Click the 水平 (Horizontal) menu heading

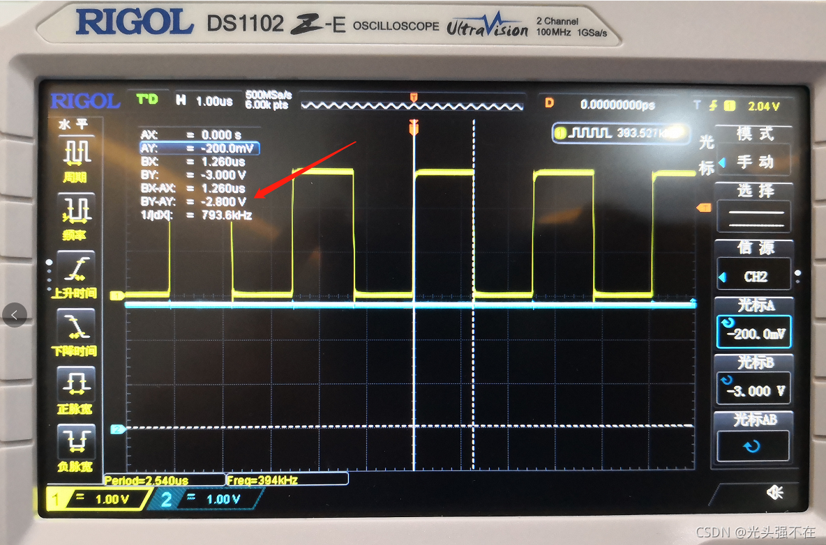click(73, 124)
